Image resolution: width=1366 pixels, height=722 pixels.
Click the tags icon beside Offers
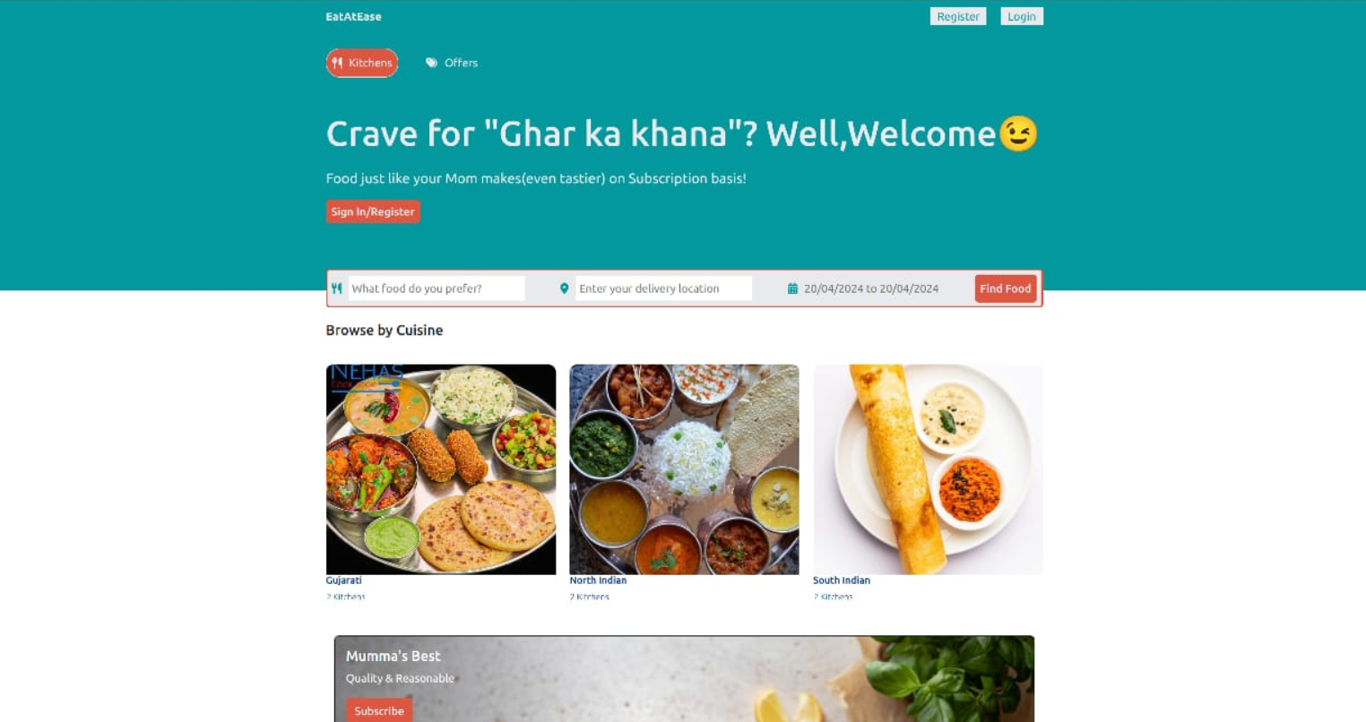point(431,63)
